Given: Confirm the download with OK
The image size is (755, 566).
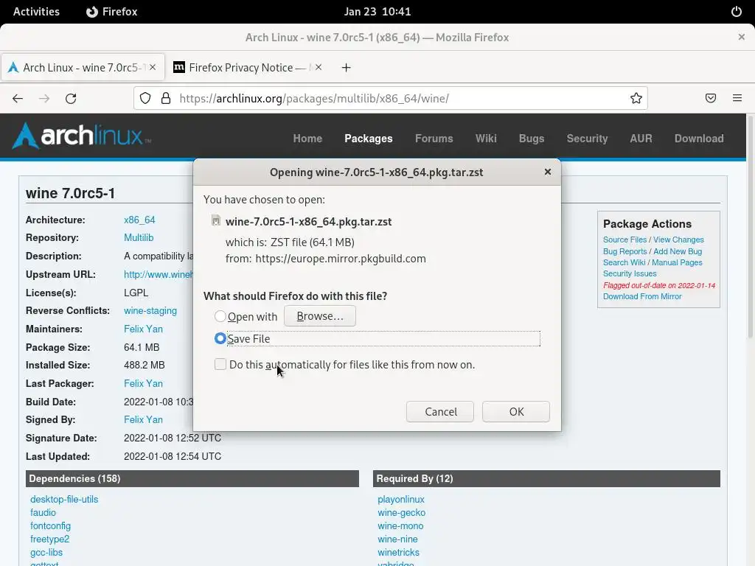Looking at the screenshot, I should pos(516,411).
